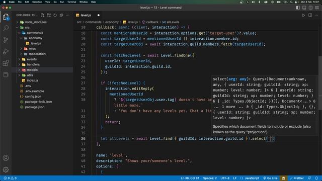Open package.json file
Screen dimensions: 322x181
tap(35, 107)
